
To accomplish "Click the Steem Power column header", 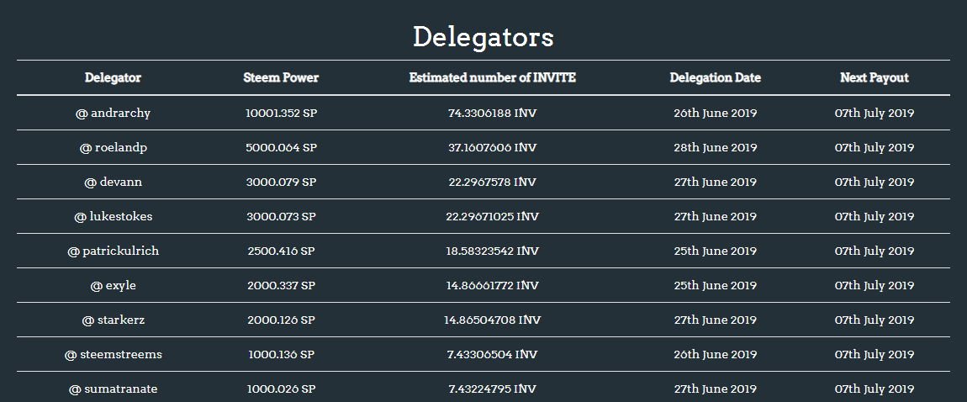I will (281, 77).
